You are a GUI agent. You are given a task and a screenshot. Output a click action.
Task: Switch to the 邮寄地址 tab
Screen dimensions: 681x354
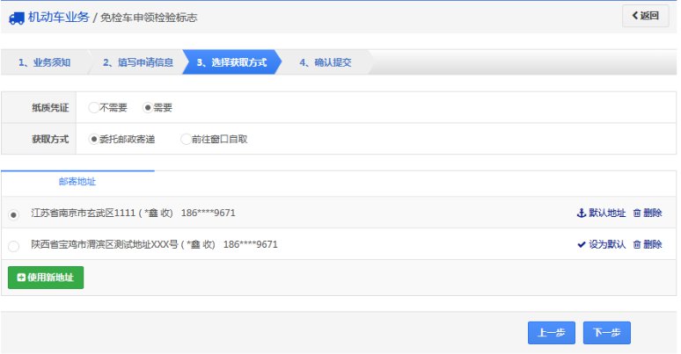tap(77, 182)
